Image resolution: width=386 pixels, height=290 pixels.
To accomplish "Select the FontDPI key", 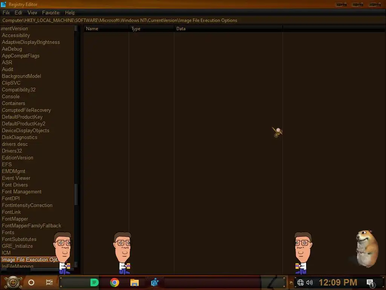I will tap(11, 198).
